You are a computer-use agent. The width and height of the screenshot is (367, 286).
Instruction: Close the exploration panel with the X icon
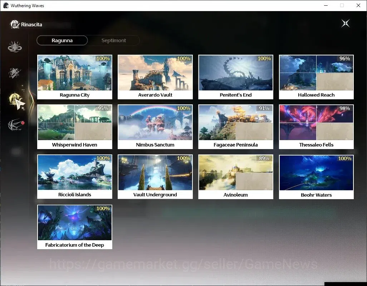pos(345,23)
